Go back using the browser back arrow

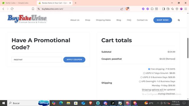(x=3, y=9)
